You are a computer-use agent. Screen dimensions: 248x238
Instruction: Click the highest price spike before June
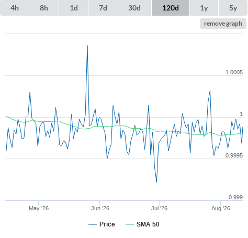(87, 46)
